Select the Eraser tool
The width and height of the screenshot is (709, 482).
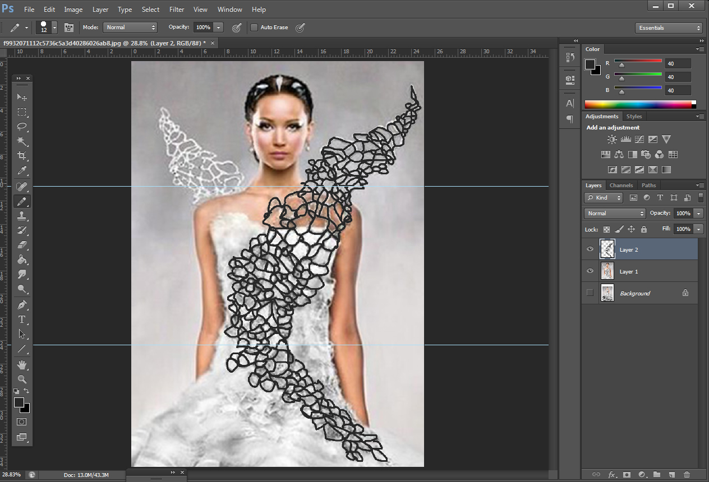pyautogui.click(x=22, y=245)
